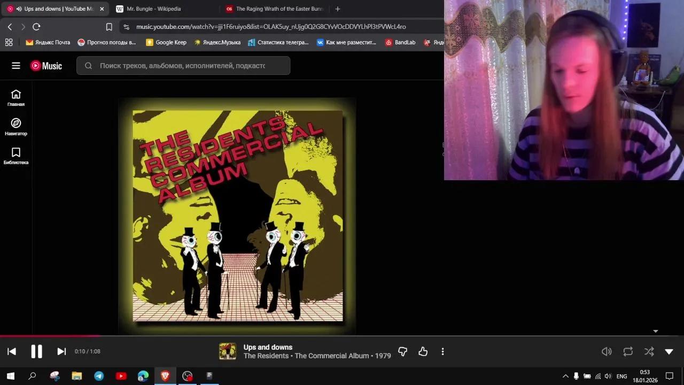Screen dimensions: 684x385
Task: Pause the playing song
Action: click(x=36, y=351)
